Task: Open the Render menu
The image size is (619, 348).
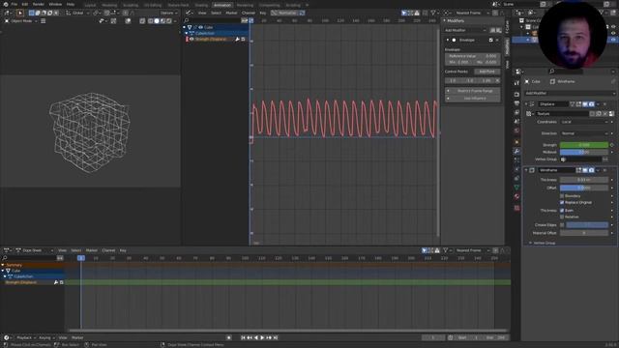Action: [39, 4]
